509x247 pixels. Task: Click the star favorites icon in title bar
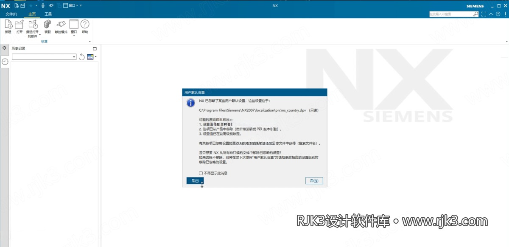pos(31,6)
